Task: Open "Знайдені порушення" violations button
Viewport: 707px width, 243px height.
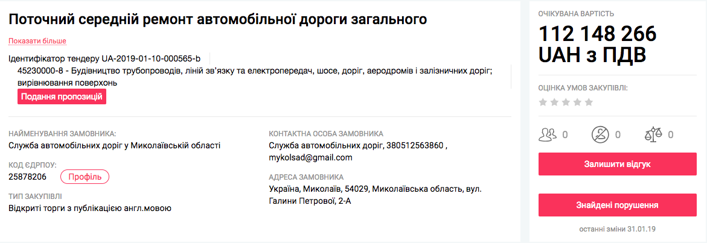Action: [x=616, y=205]
